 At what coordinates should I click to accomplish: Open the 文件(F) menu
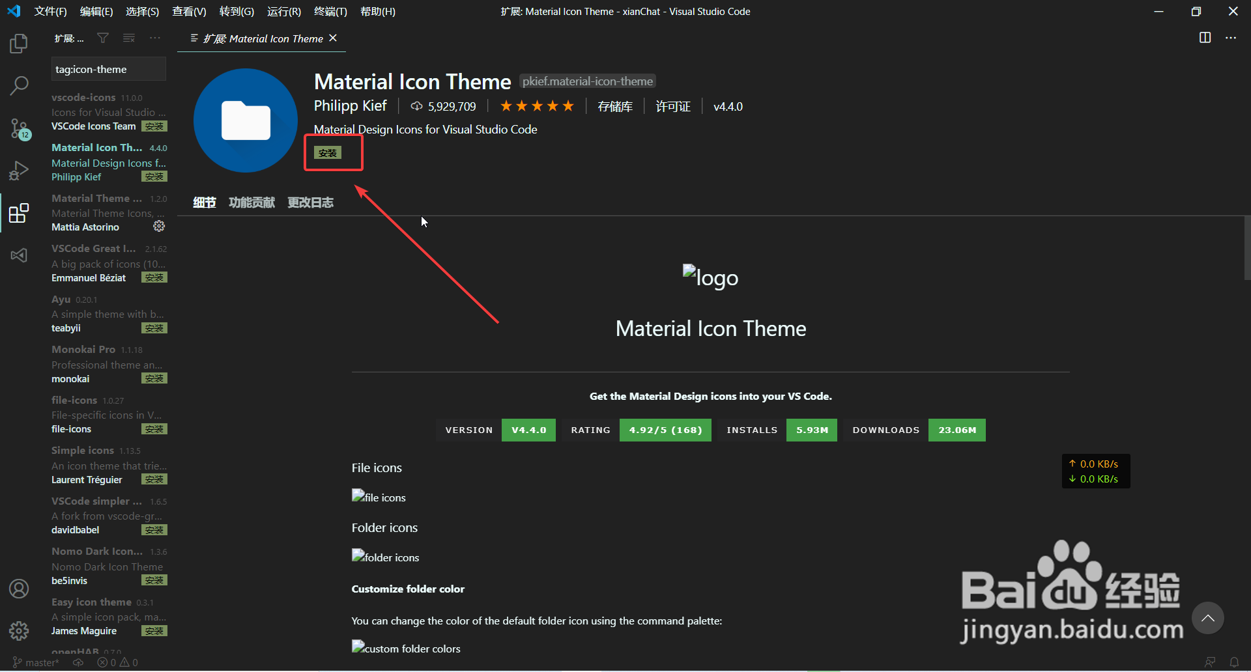[50, 12]
